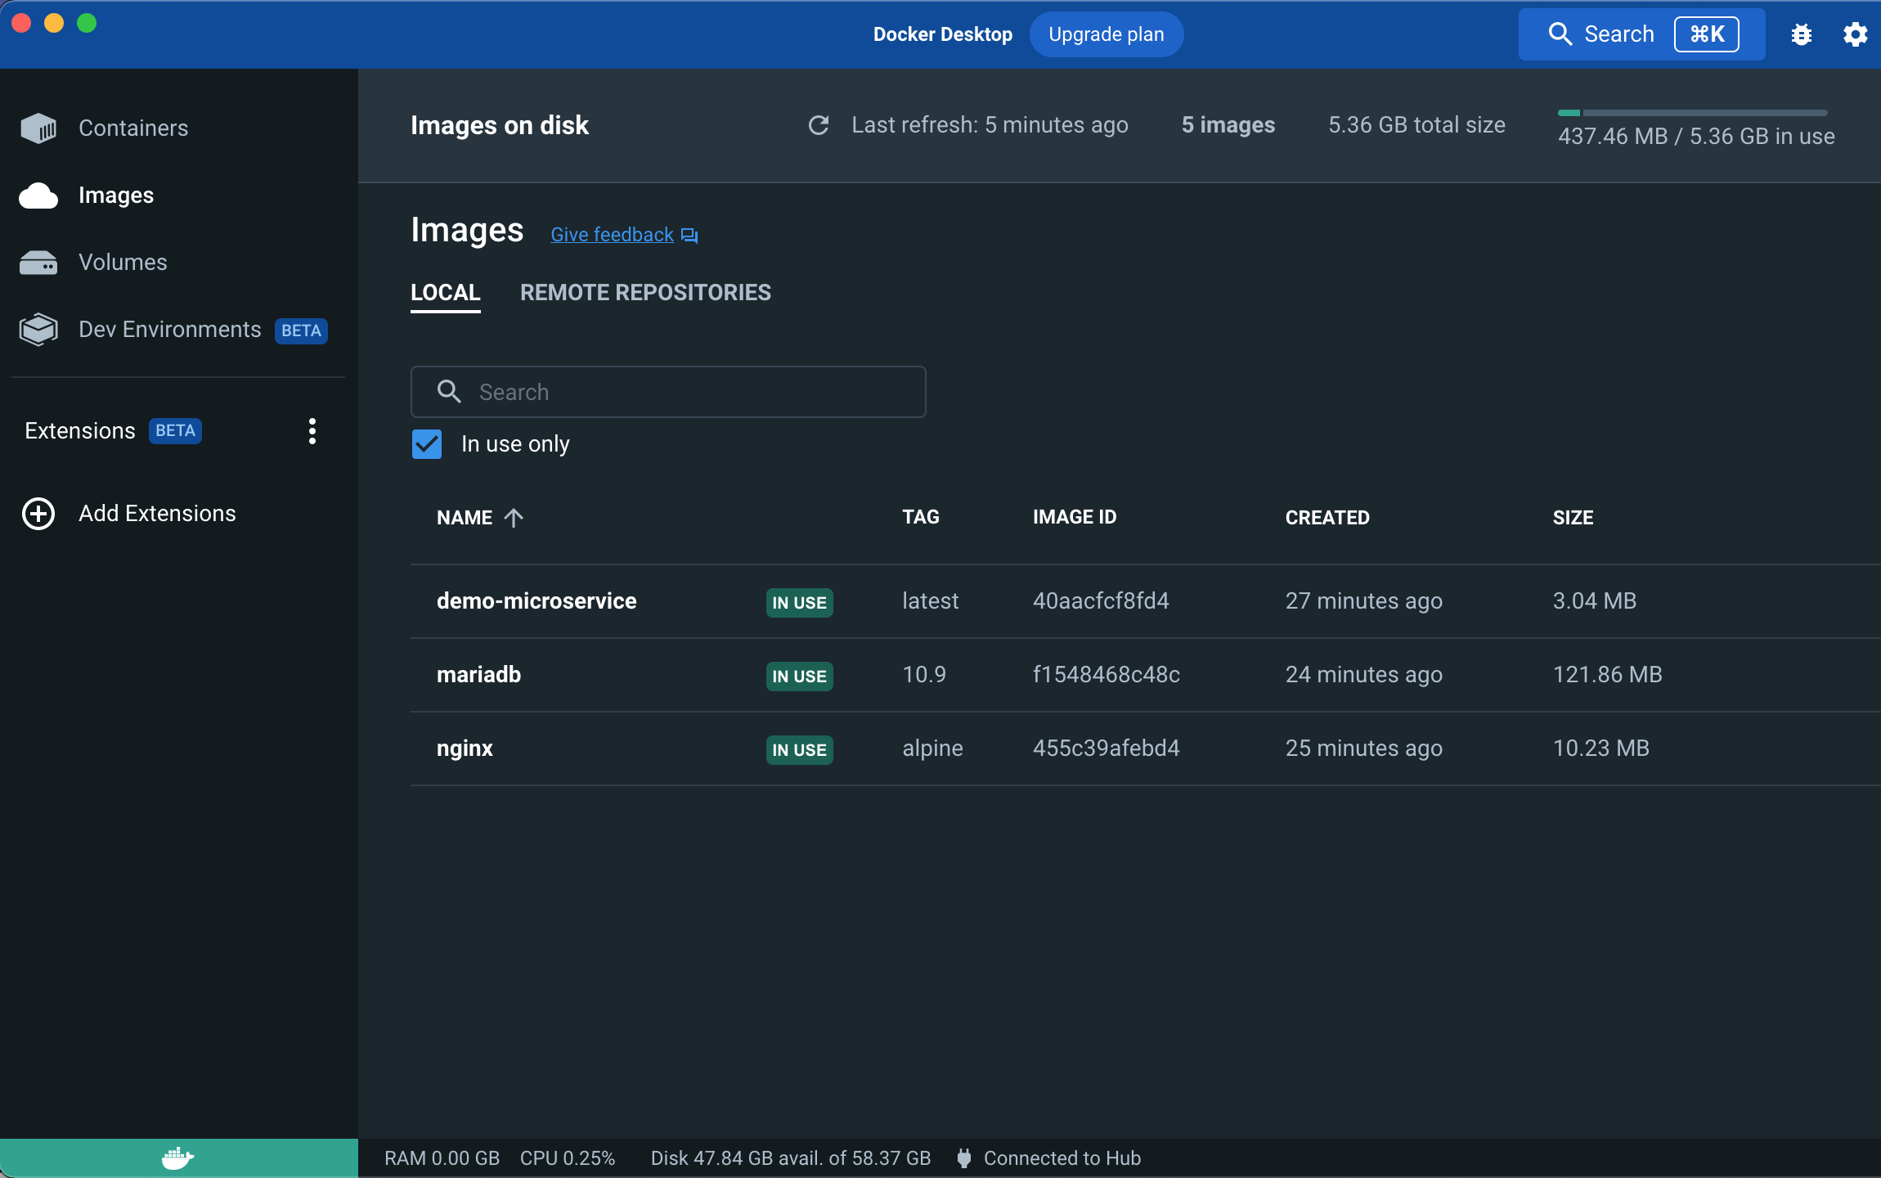Click 24 minutes ago created cell

click(x=1364, y=675)
